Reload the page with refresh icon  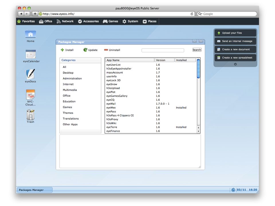click(x=192, y=14)
